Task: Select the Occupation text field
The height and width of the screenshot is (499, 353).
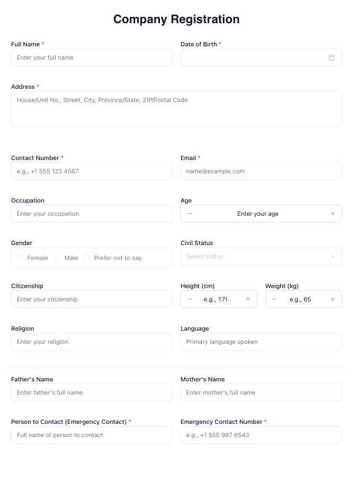Action: tap(92, 214)
